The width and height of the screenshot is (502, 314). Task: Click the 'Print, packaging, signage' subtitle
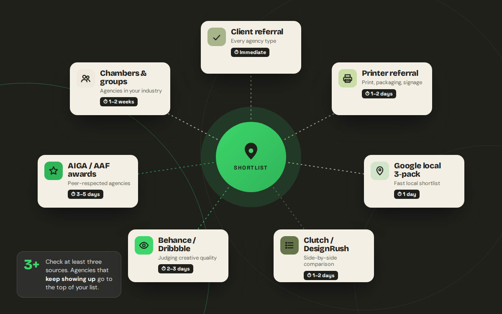click(392, 82)
